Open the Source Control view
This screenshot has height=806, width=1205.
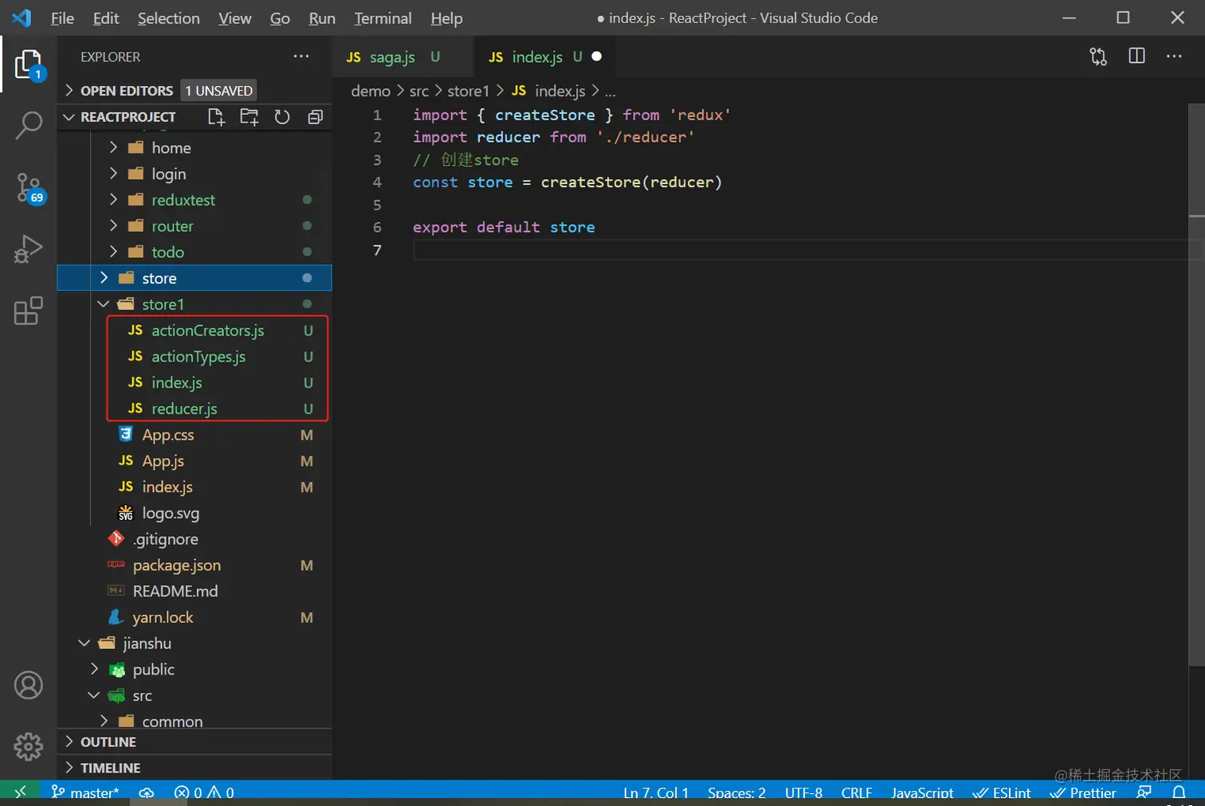(x=29, y=188)
